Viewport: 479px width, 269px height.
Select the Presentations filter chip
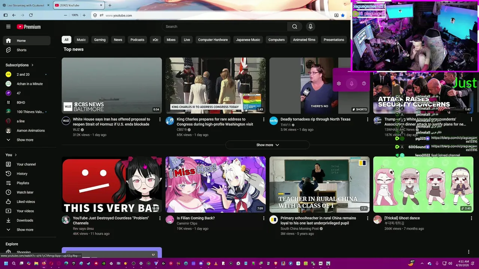[334, 40]
